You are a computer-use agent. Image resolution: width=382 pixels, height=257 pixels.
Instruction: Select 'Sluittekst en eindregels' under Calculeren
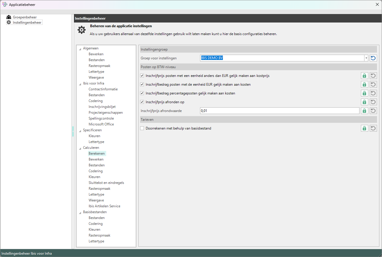pos(106,183)
